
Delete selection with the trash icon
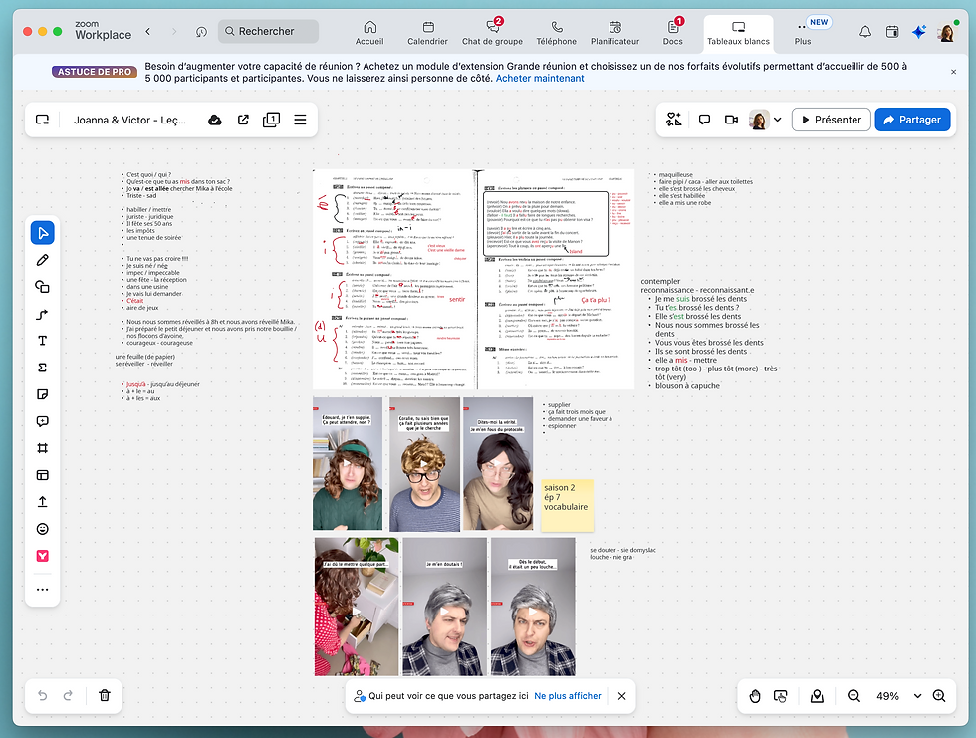(x=105, y=696)
